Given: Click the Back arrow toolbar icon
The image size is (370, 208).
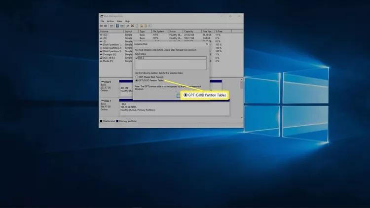Looking at the screenshot, I should (102, 26).
